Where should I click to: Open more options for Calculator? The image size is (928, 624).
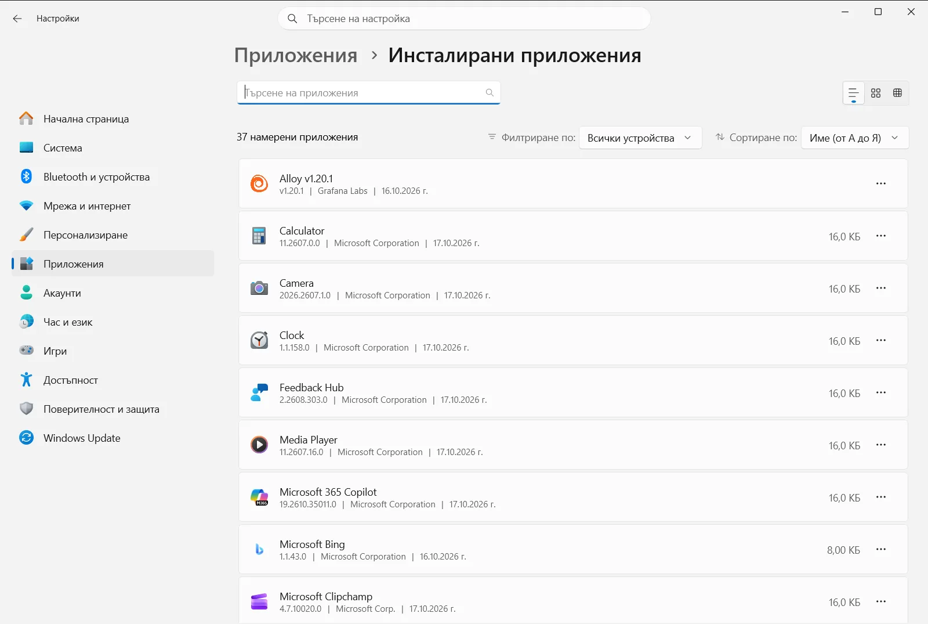[x=881, y=236]
